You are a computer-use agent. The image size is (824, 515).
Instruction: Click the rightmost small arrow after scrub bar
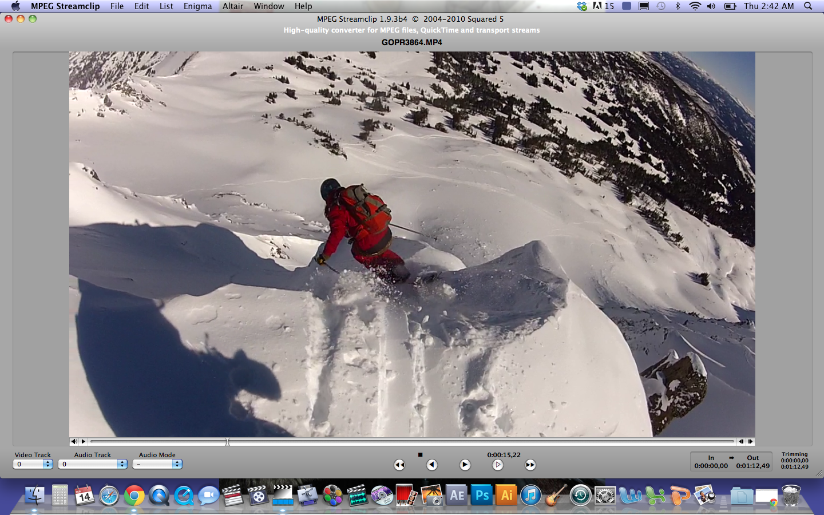[x=750, y=441]
